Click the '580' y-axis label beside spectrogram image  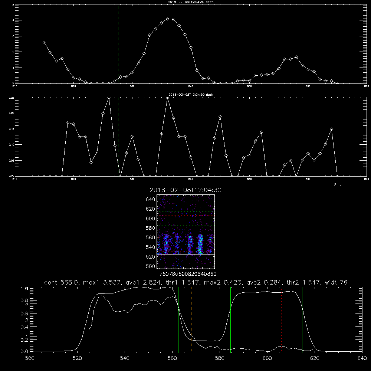click(151, 228)
